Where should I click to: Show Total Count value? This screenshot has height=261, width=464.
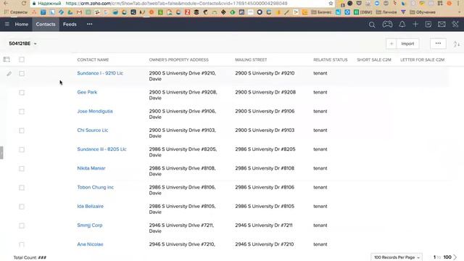click(x=42, y=257)
